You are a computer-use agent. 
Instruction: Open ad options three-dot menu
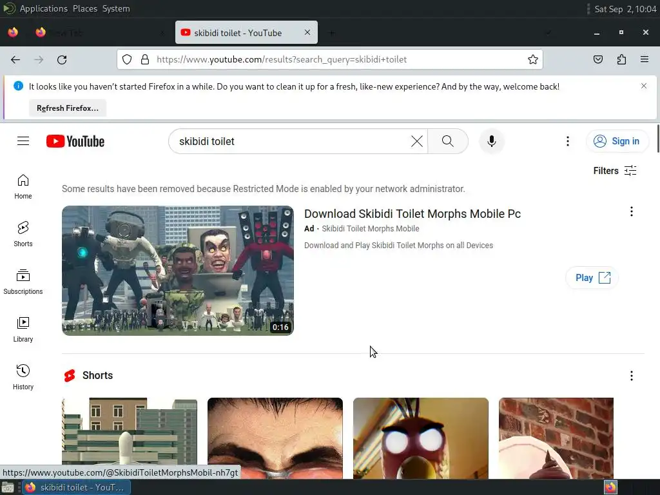[x=632, y=211]
